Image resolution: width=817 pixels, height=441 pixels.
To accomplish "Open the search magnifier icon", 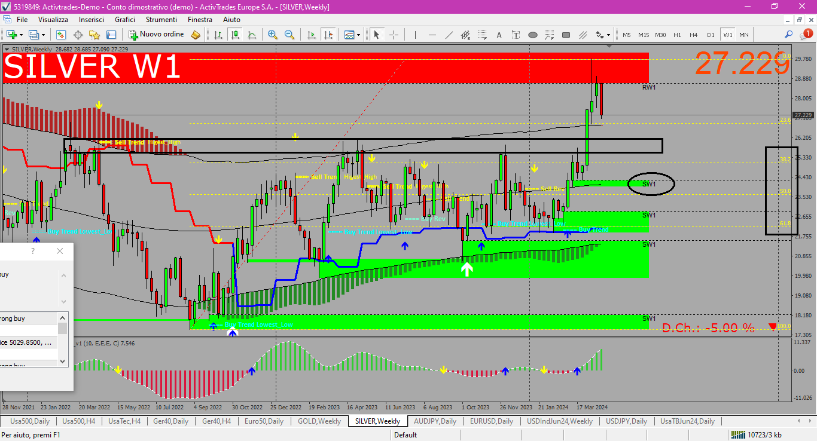I will 789,35.
